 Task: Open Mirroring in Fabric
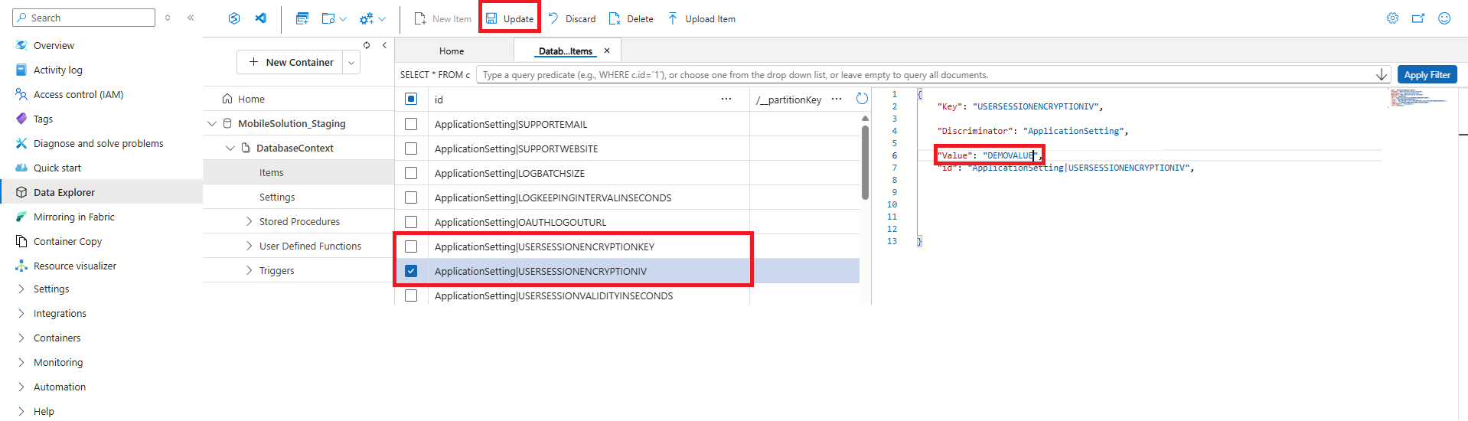tap(73, 217)
